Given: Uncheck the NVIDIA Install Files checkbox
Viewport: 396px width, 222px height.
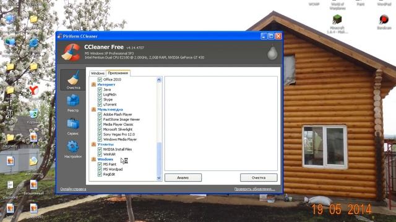Looking at the screenshot, I should click(100, 149).
